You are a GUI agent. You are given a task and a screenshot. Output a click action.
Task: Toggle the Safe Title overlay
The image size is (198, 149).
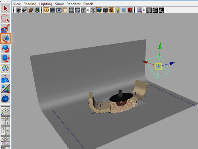point(83,10)
